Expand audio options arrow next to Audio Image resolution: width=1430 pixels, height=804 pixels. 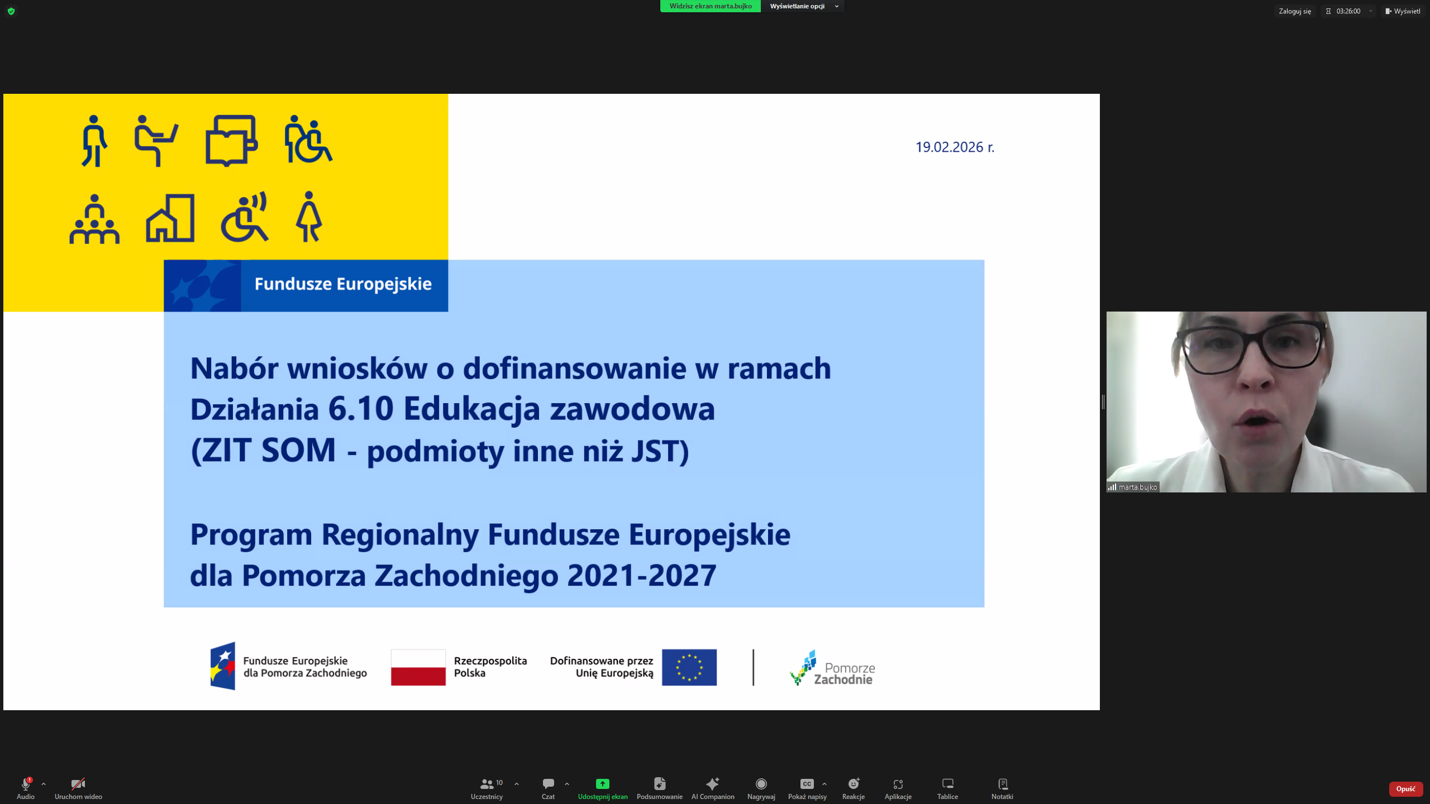(x=44, y=784)
